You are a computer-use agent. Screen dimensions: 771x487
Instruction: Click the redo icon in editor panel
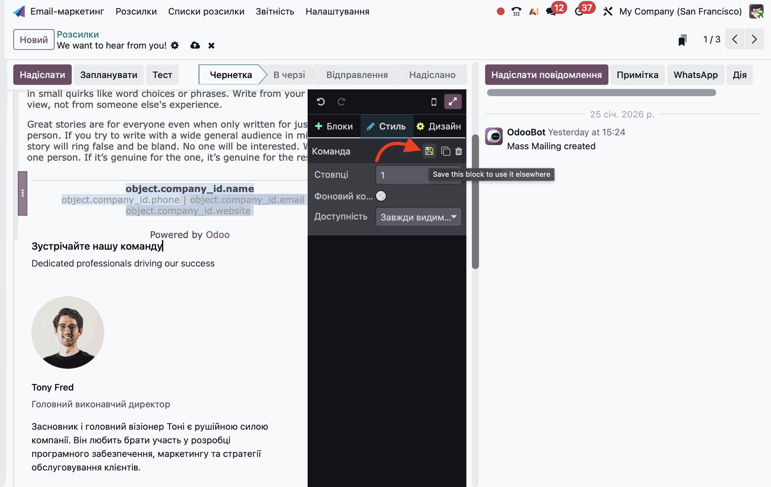pos(341,102)
